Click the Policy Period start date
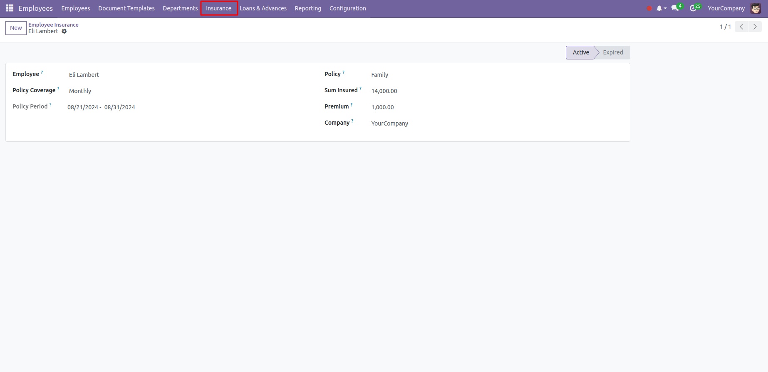Viewport: 768px width, 372px height. pos(83,107)
